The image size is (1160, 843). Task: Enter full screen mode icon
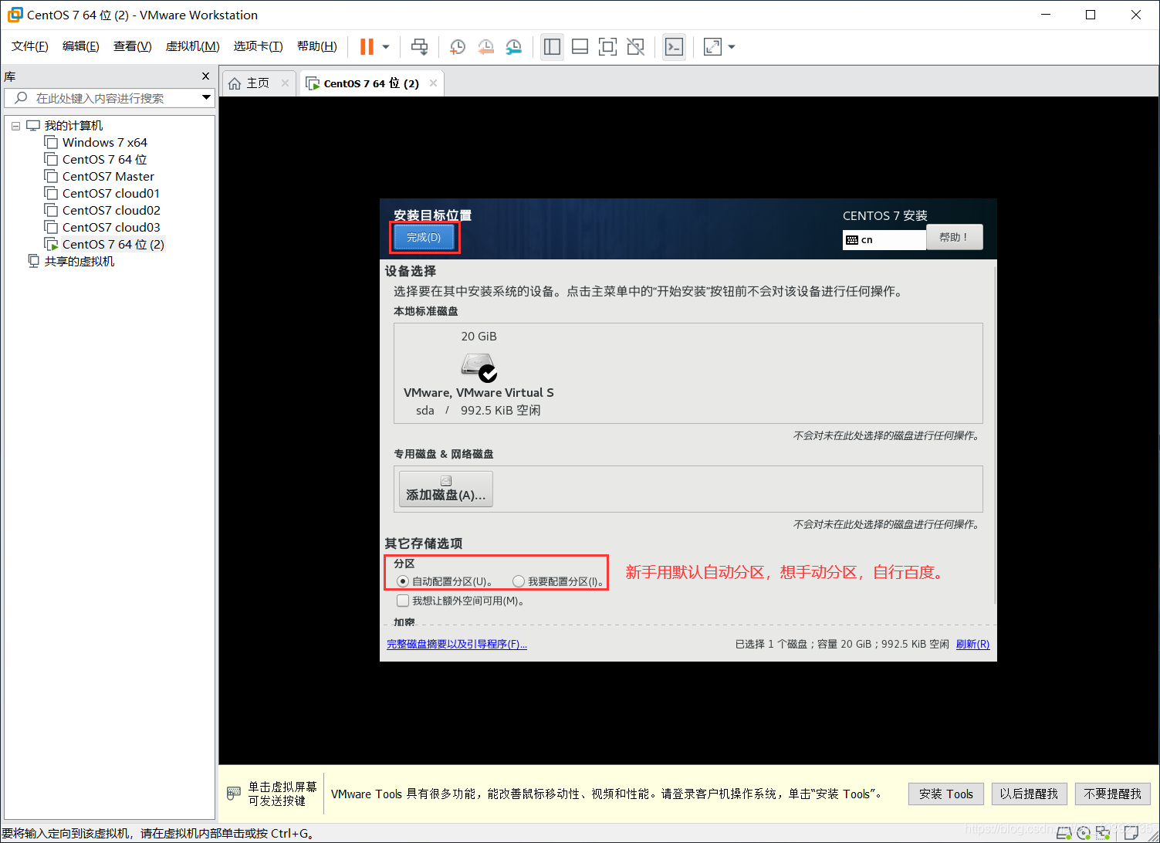(x=607, y=47)
